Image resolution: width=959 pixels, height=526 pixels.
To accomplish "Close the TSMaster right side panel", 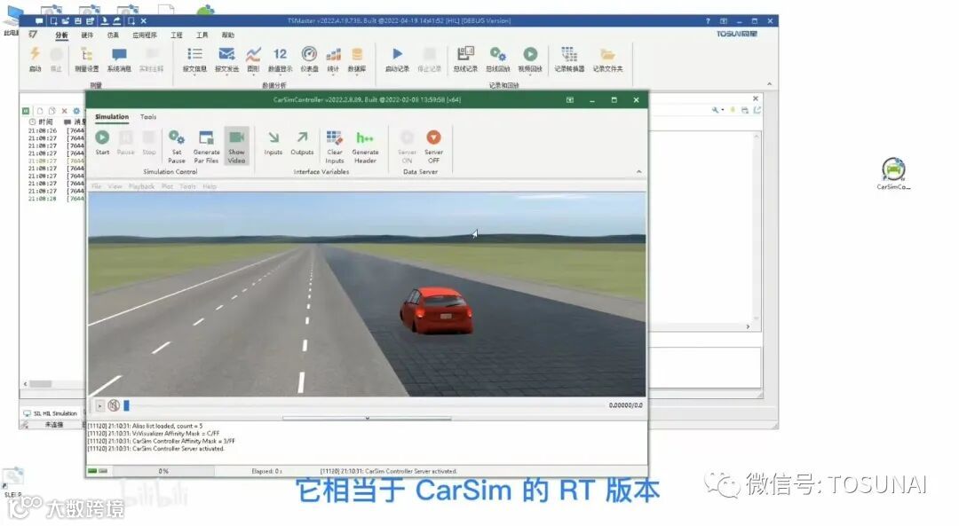I will [x=756, y=98].
